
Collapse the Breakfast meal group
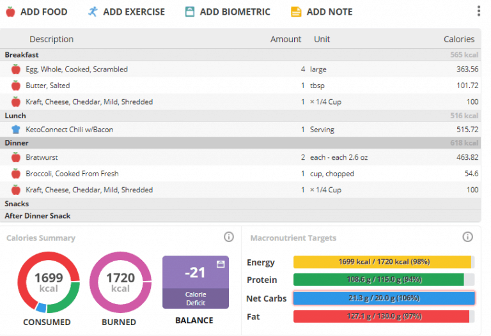[x=22, y=55]
